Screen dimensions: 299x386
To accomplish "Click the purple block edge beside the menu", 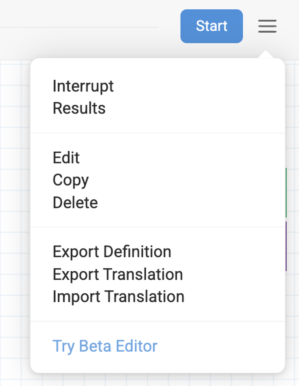I will [x=286, y=246].
